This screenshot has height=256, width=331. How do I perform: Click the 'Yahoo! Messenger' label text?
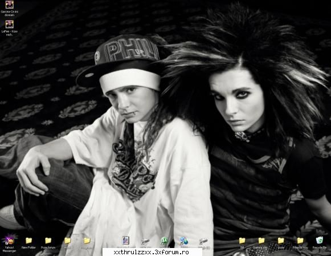click(9, 249)
